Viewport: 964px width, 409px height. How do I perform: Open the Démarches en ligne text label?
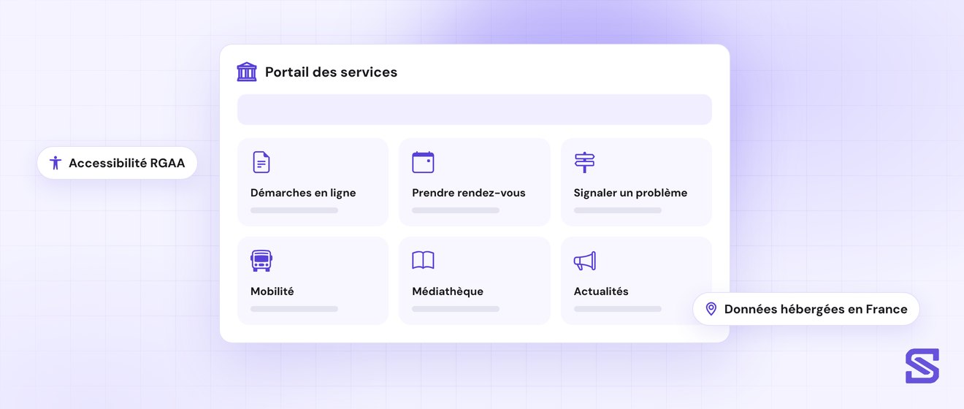303,193
